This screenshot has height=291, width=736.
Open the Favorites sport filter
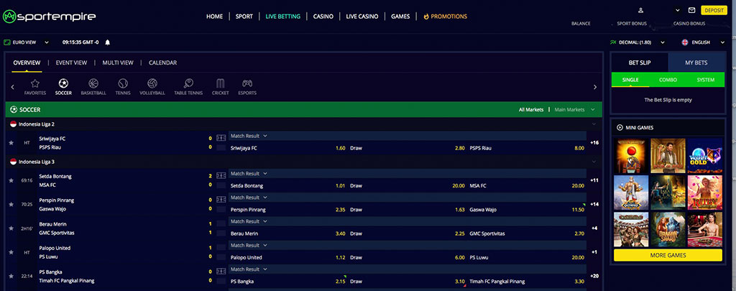[x=34, y=87]
